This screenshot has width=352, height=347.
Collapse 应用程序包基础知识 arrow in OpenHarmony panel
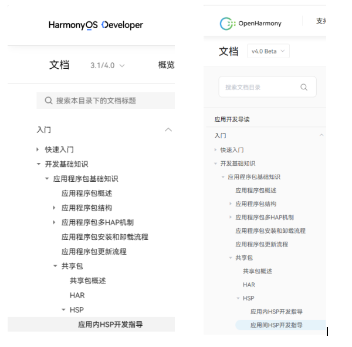pyautogui.click(x=223, y=177)
